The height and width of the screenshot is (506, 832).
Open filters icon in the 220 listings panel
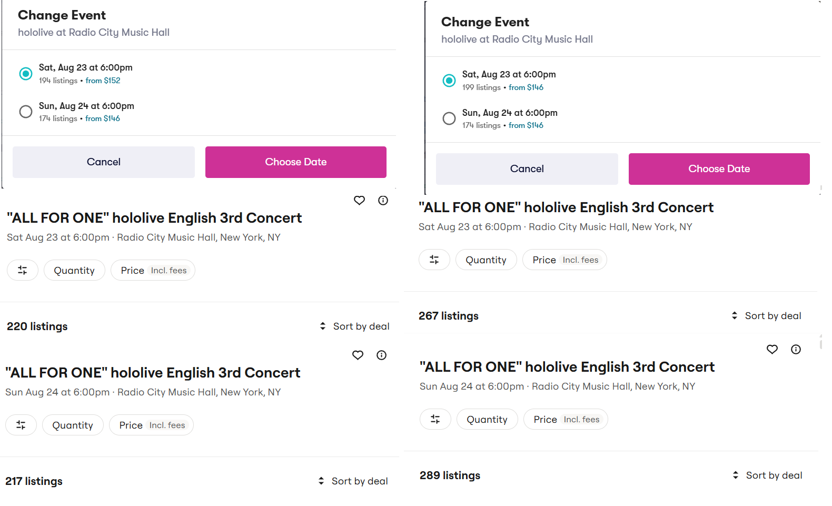22,270
